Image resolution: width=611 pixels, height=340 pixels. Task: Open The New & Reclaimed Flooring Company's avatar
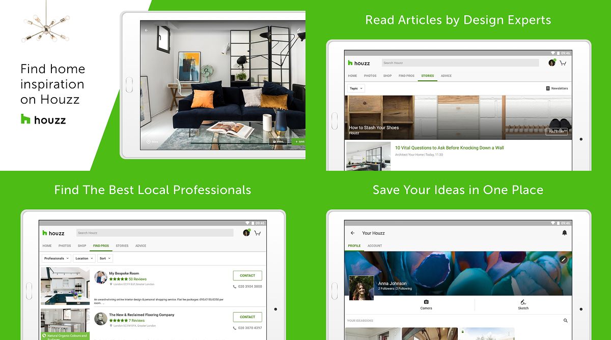(100, 319)
